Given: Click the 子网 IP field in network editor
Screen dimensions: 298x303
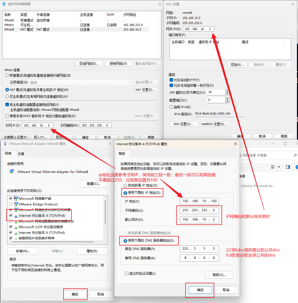Looking at the screenshot, I should [x=38, y=125].
